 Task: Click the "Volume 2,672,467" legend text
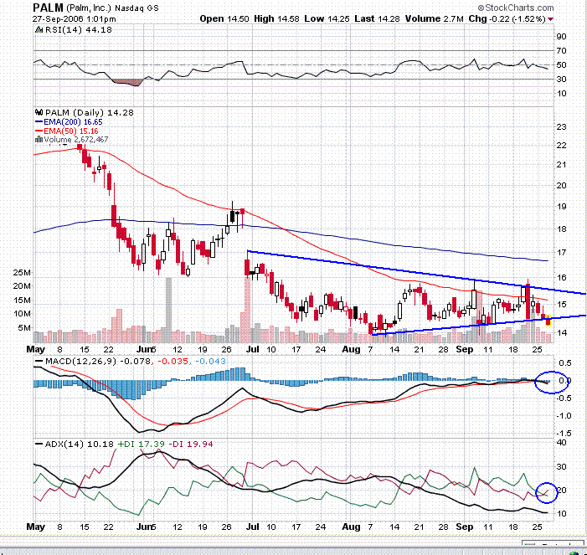point(76,140)
